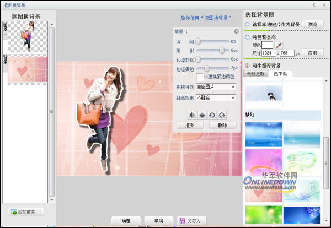This screenshot has height=228, width=331.
Task: Click the horizontal flip icon
Action: [x=192, y=115]
